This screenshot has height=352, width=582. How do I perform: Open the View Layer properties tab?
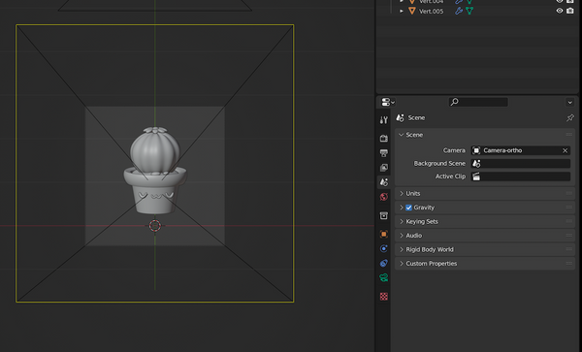(384, 168)
